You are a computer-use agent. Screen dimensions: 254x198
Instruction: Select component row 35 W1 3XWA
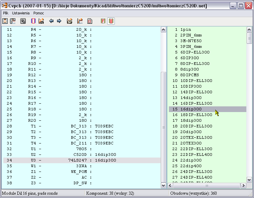(x=82, y=166)
